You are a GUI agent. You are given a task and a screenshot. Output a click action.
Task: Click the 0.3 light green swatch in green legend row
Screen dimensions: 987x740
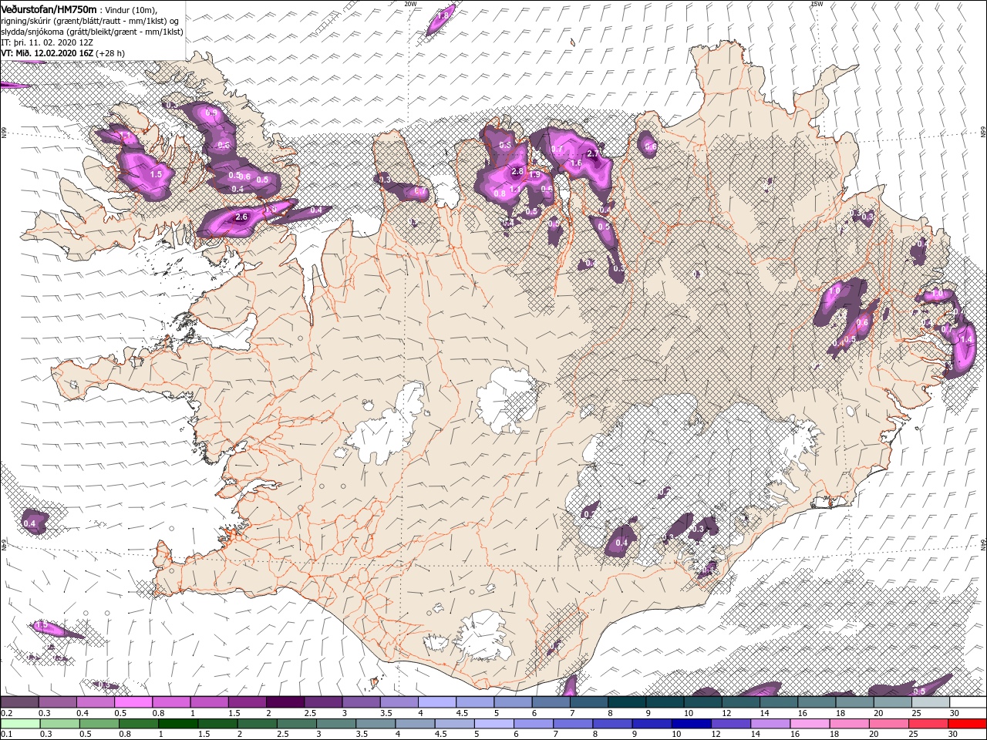tap(59, 724)
